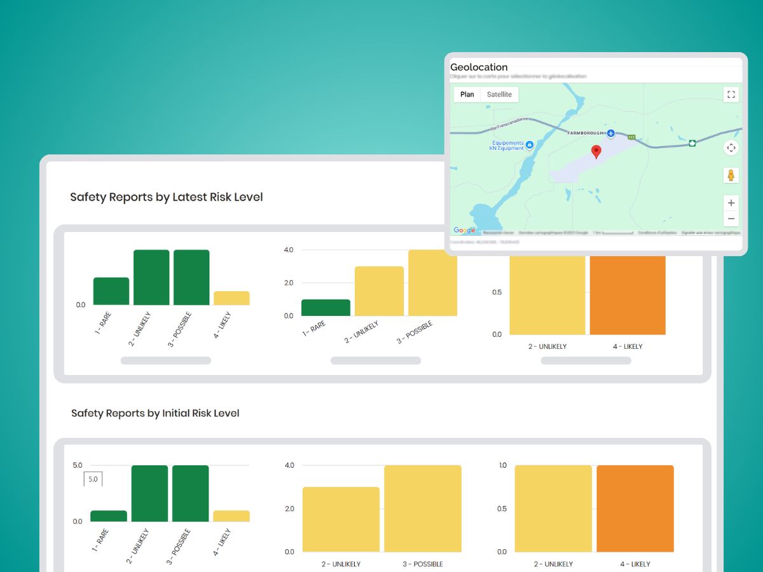Click the report a map error link

coord(710,233)
